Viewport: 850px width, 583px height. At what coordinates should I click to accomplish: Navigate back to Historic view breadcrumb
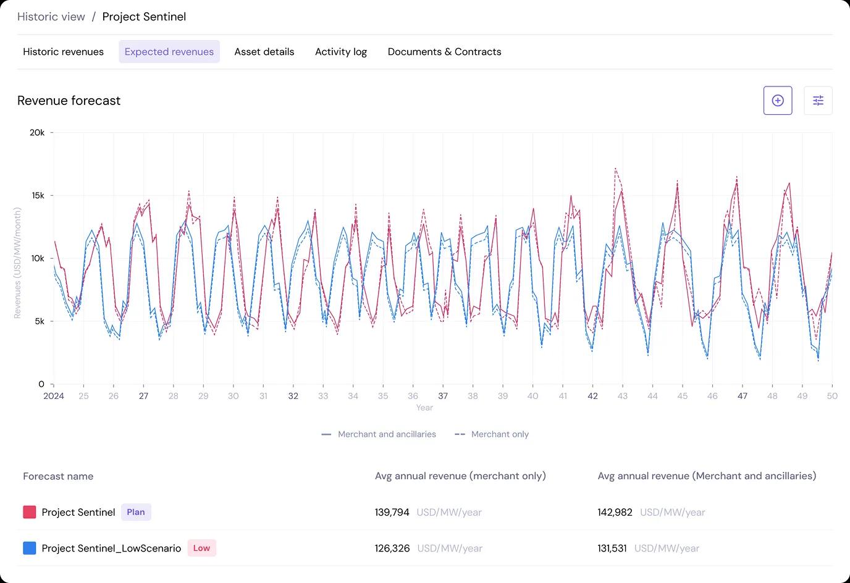click(x=51, y=17)
